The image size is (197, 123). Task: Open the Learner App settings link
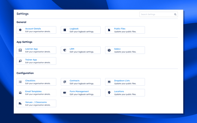point(31,49)
